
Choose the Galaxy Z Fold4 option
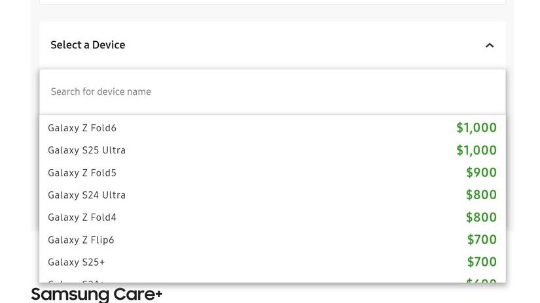pyautogui.click(x=82, y=217)
